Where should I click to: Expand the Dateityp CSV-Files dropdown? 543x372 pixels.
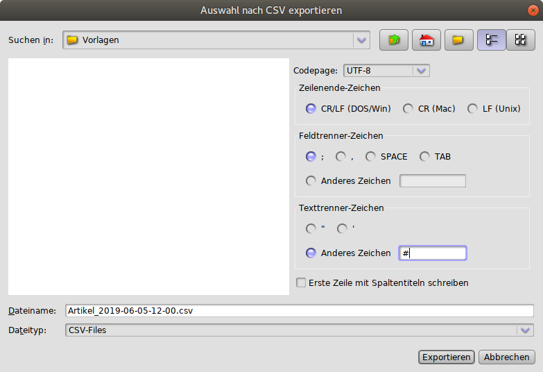[525, 330]
